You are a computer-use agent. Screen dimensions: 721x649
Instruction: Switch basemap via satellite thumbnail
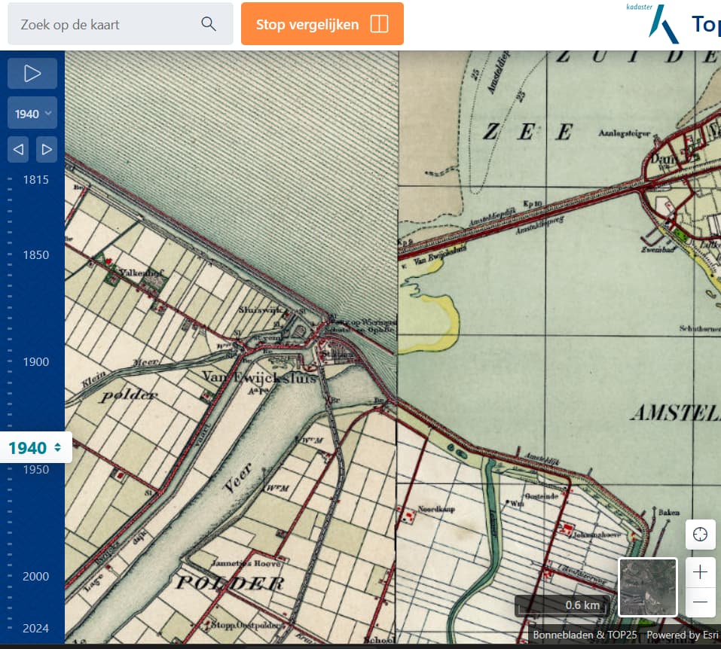point(648,587)
